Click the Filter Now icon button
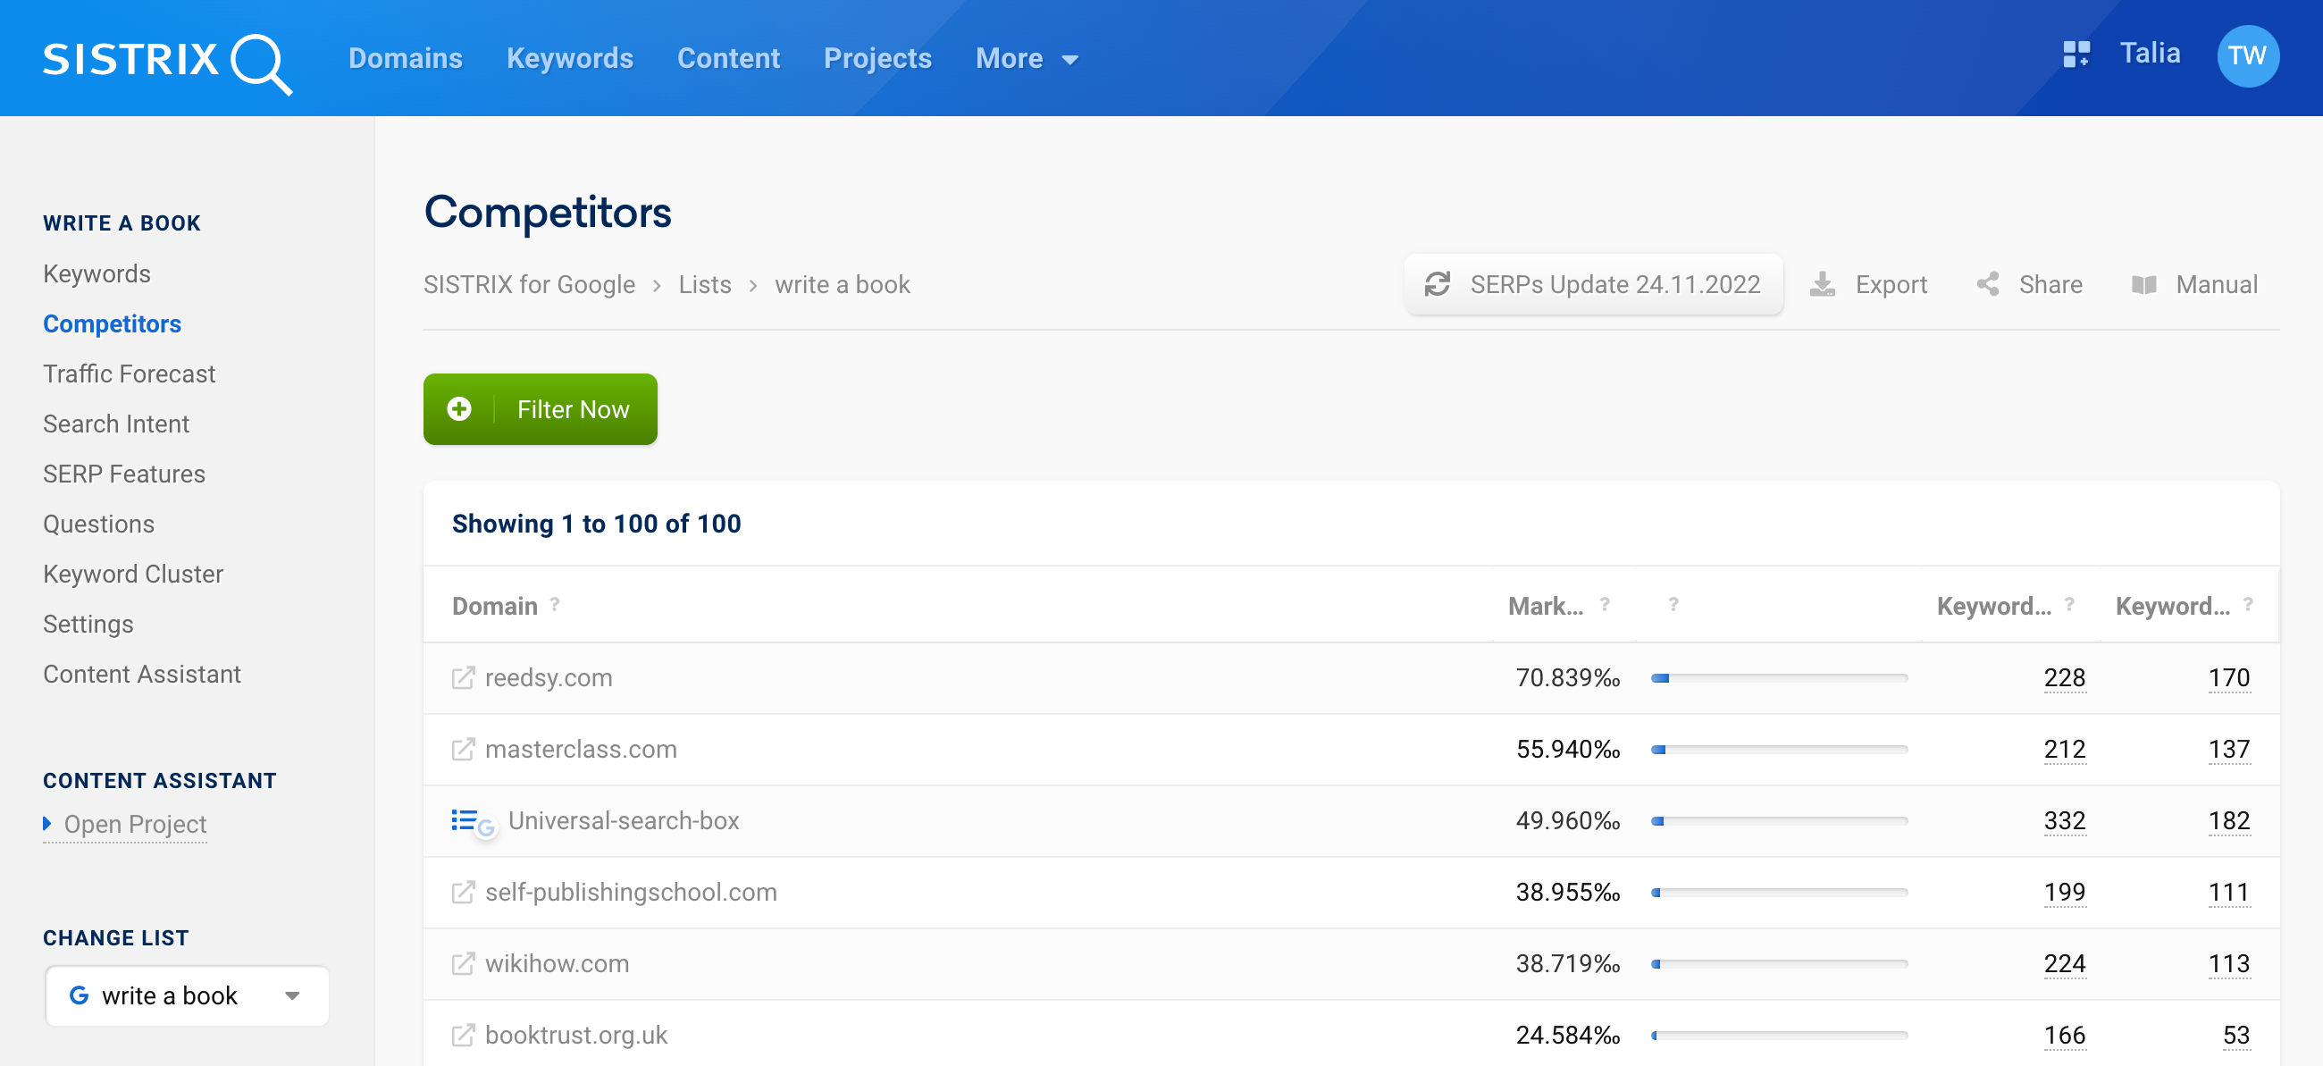 coord(459,411)
